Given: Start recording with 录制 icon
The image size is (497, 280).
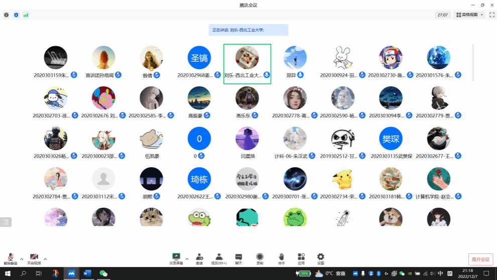Looking at the screenshot, I should click(260, 258).
